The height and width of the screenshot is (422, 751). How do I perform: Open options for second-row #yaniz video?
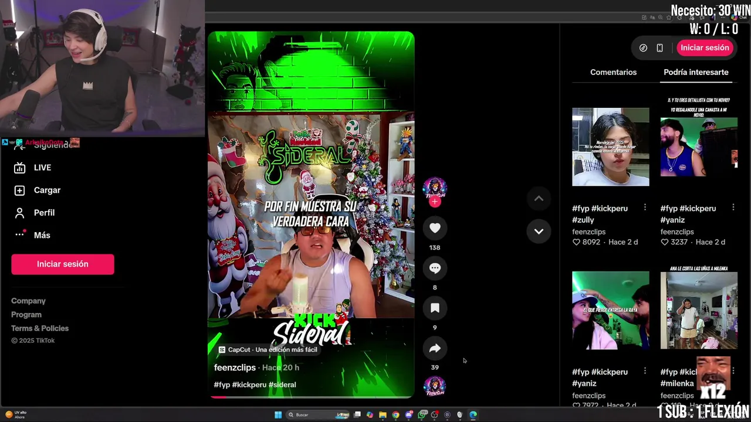click(x=645, y=371)
